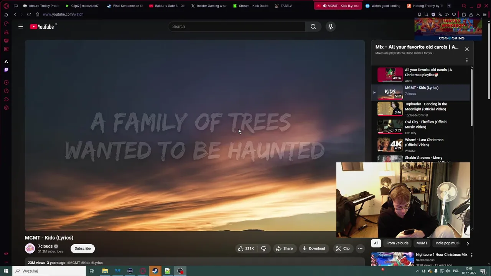This screenshot has height=276, width=491.
Task: Open Nightcore 1 Hour Christmas Mix video
Action: click(442, 255)
